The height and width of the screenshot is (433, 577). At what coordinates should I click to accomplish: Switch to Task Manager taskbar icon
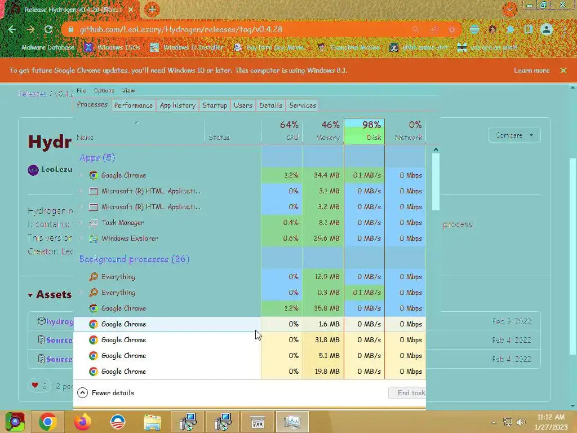(292, 422)
